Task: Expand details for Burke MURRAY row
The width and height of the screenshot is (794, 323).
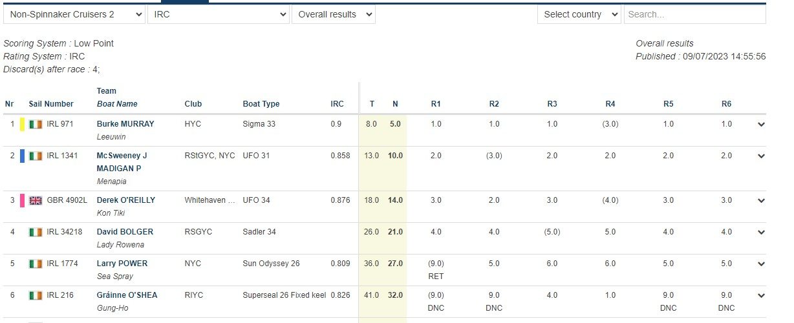Action: [x=761, y=125]
